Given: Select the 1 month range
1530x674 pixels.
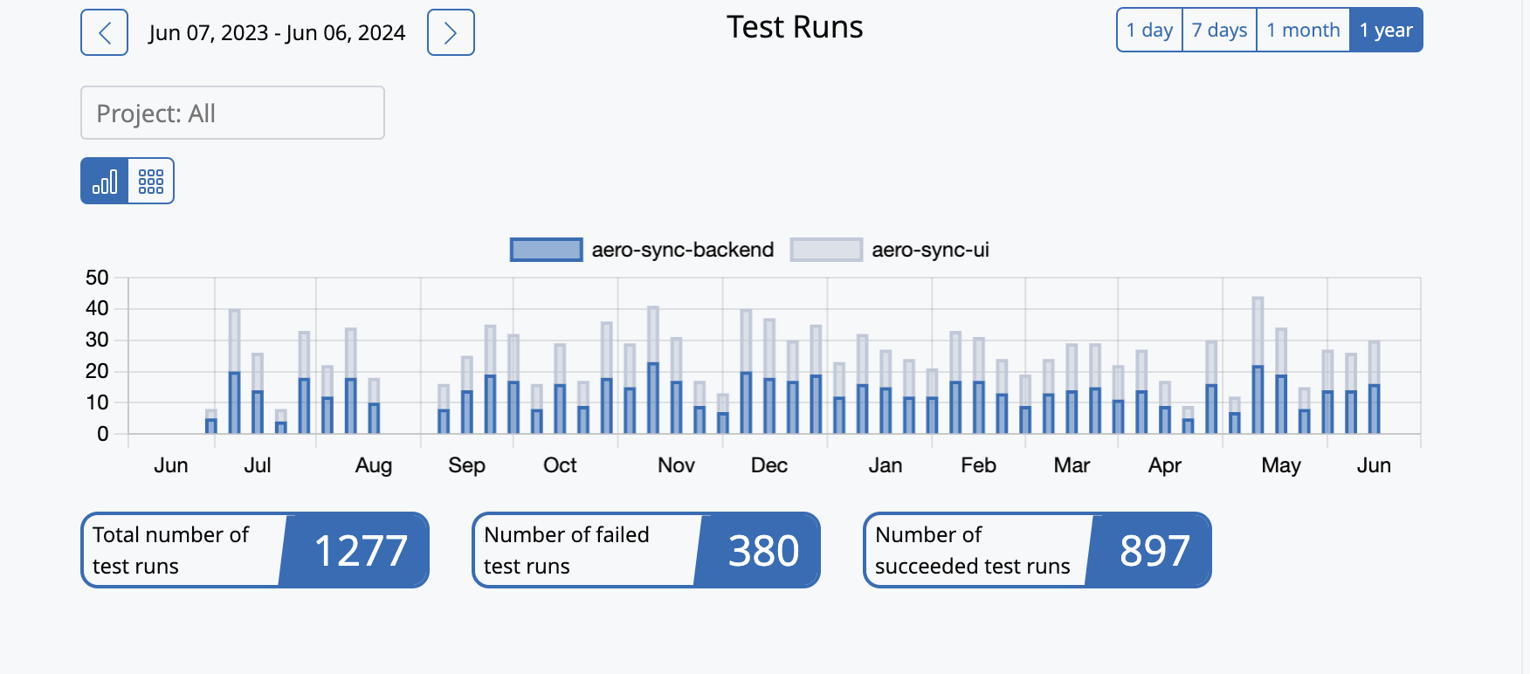Looking at the screenshot, I should pyautogui.click(x=1303, y=30).
